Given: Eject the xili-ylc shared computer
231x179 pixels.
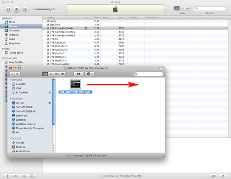Looking at the screenshot, I should 49,103.
